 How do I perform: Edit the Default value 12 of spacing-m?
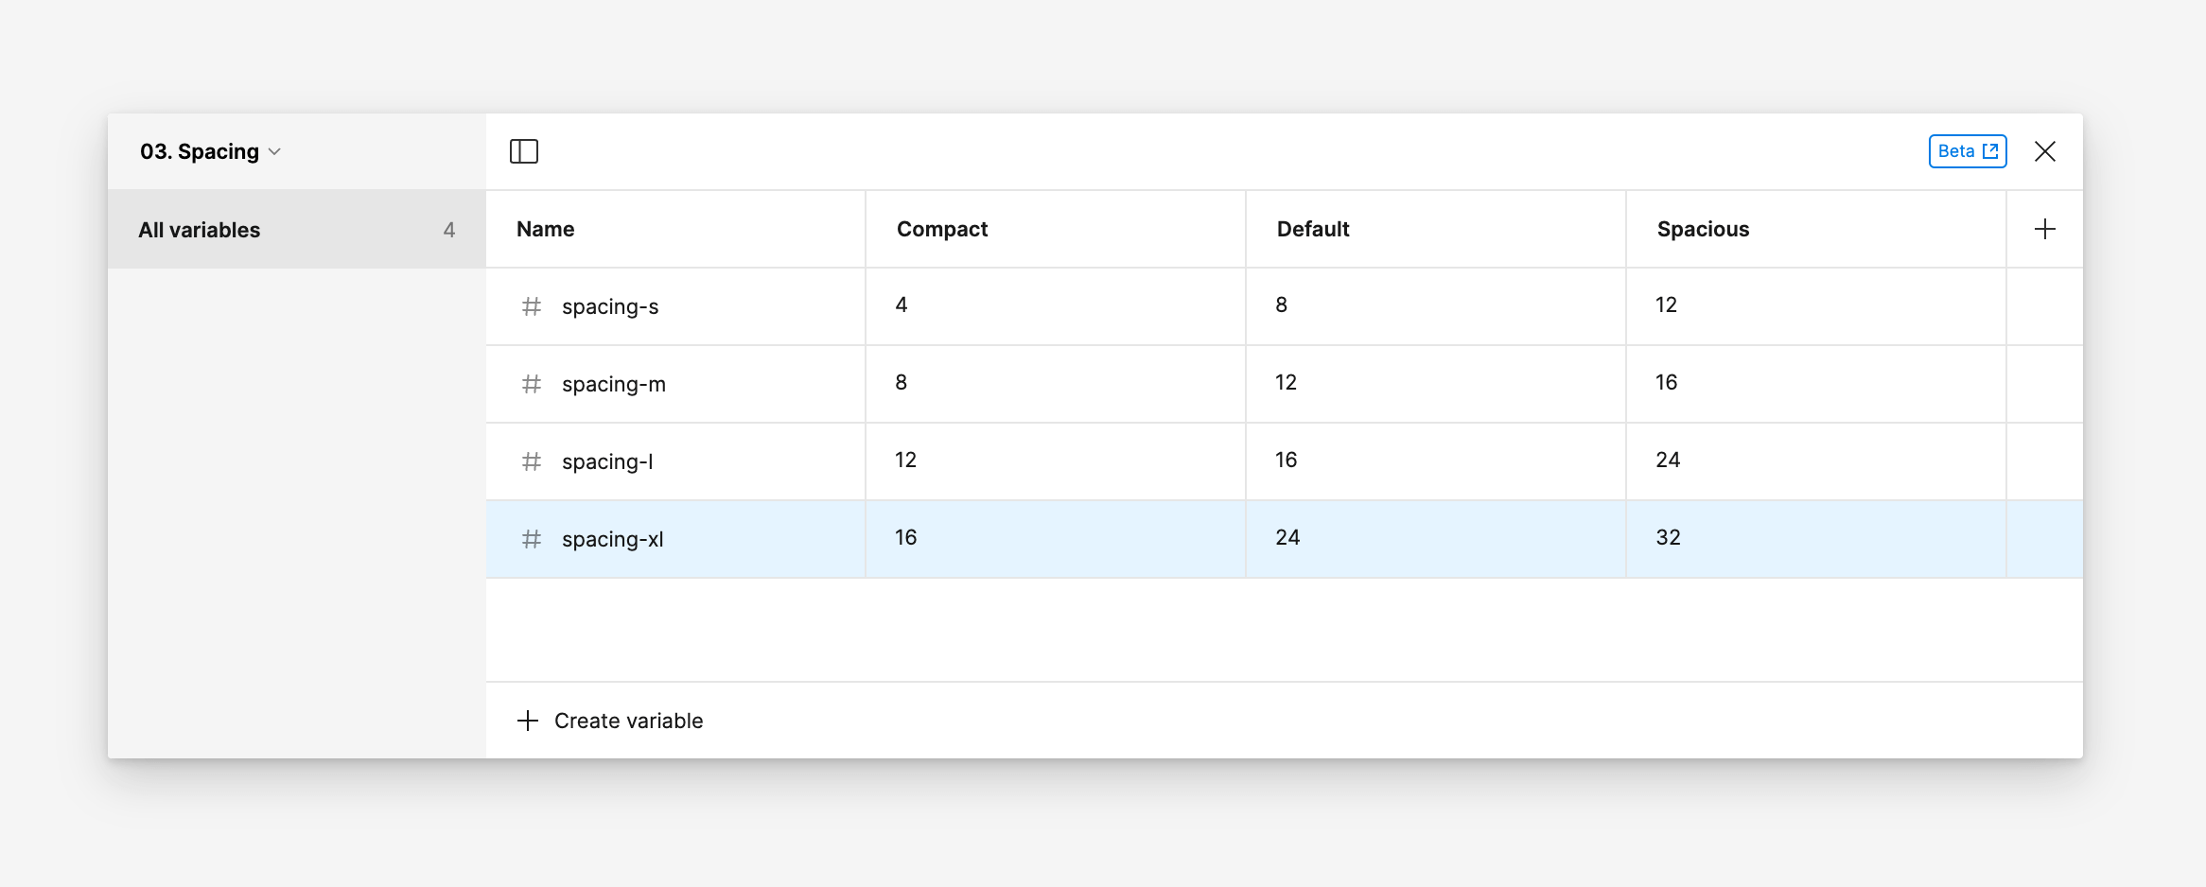pyautogui.click(x=1436, y=384)
